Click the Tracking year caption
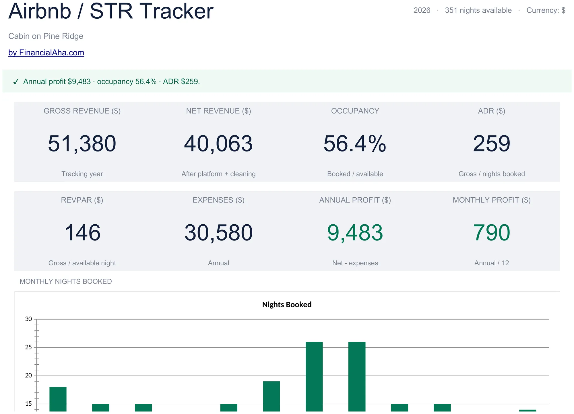The image size is (574, 414). click(82, 174)
